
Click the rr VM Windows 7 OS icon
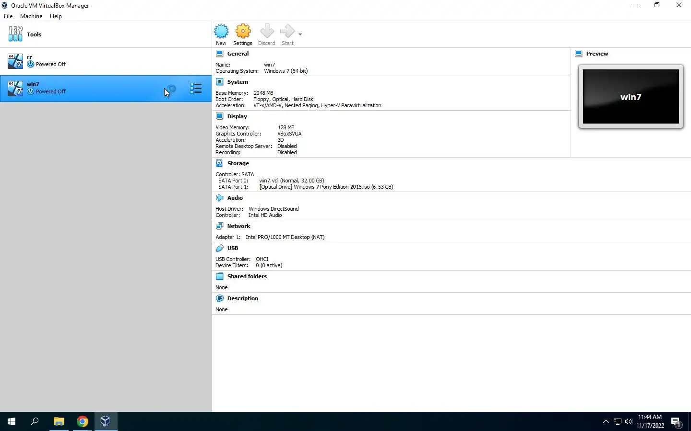[x=15, y=61]
